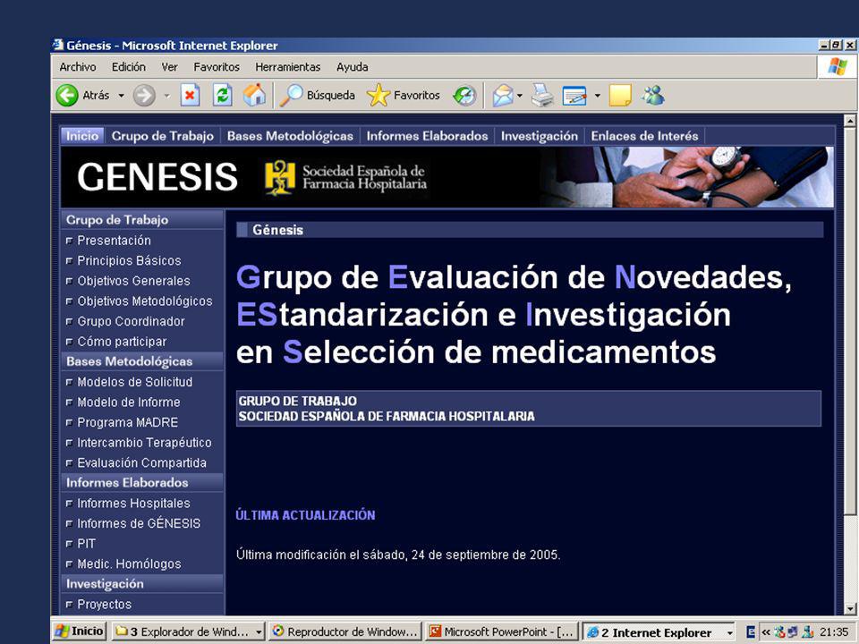Image resolution: width=859 pixels, height=644 pixels.
Task: Open the Búsqueda search pane
Action: coord(317,96)
